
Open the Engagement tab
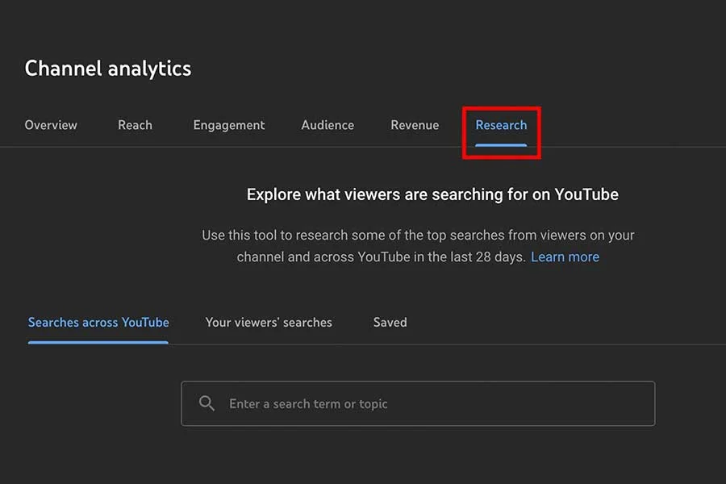pos(229,126)
